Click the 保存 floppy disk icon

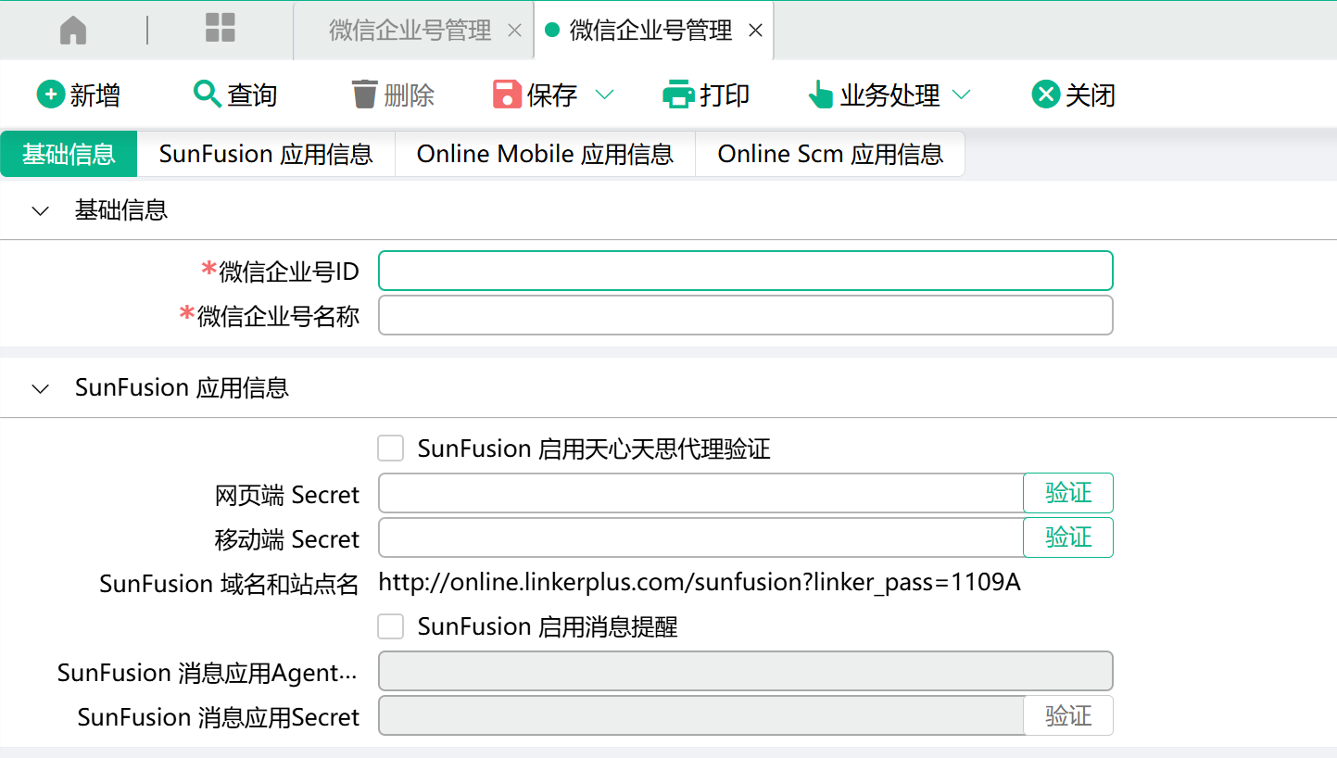tap(507, 95)
